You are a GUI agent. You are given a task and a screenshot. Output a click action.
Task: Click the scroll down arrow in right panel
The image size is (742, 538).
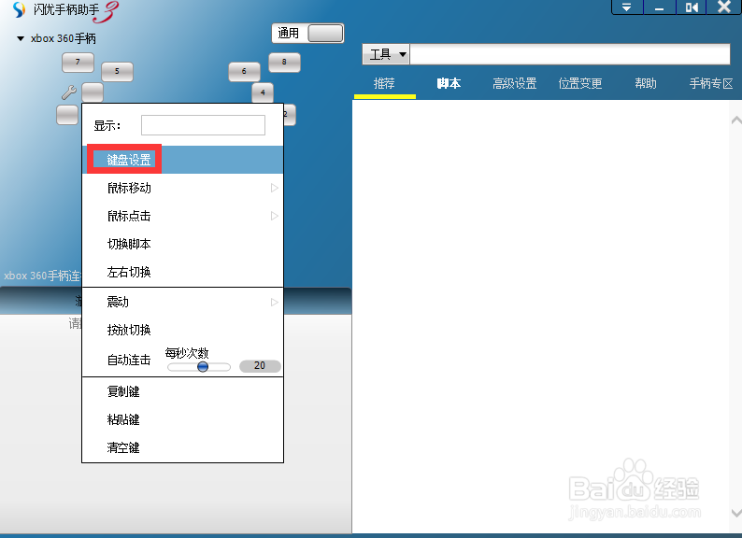tap(735, 513)
